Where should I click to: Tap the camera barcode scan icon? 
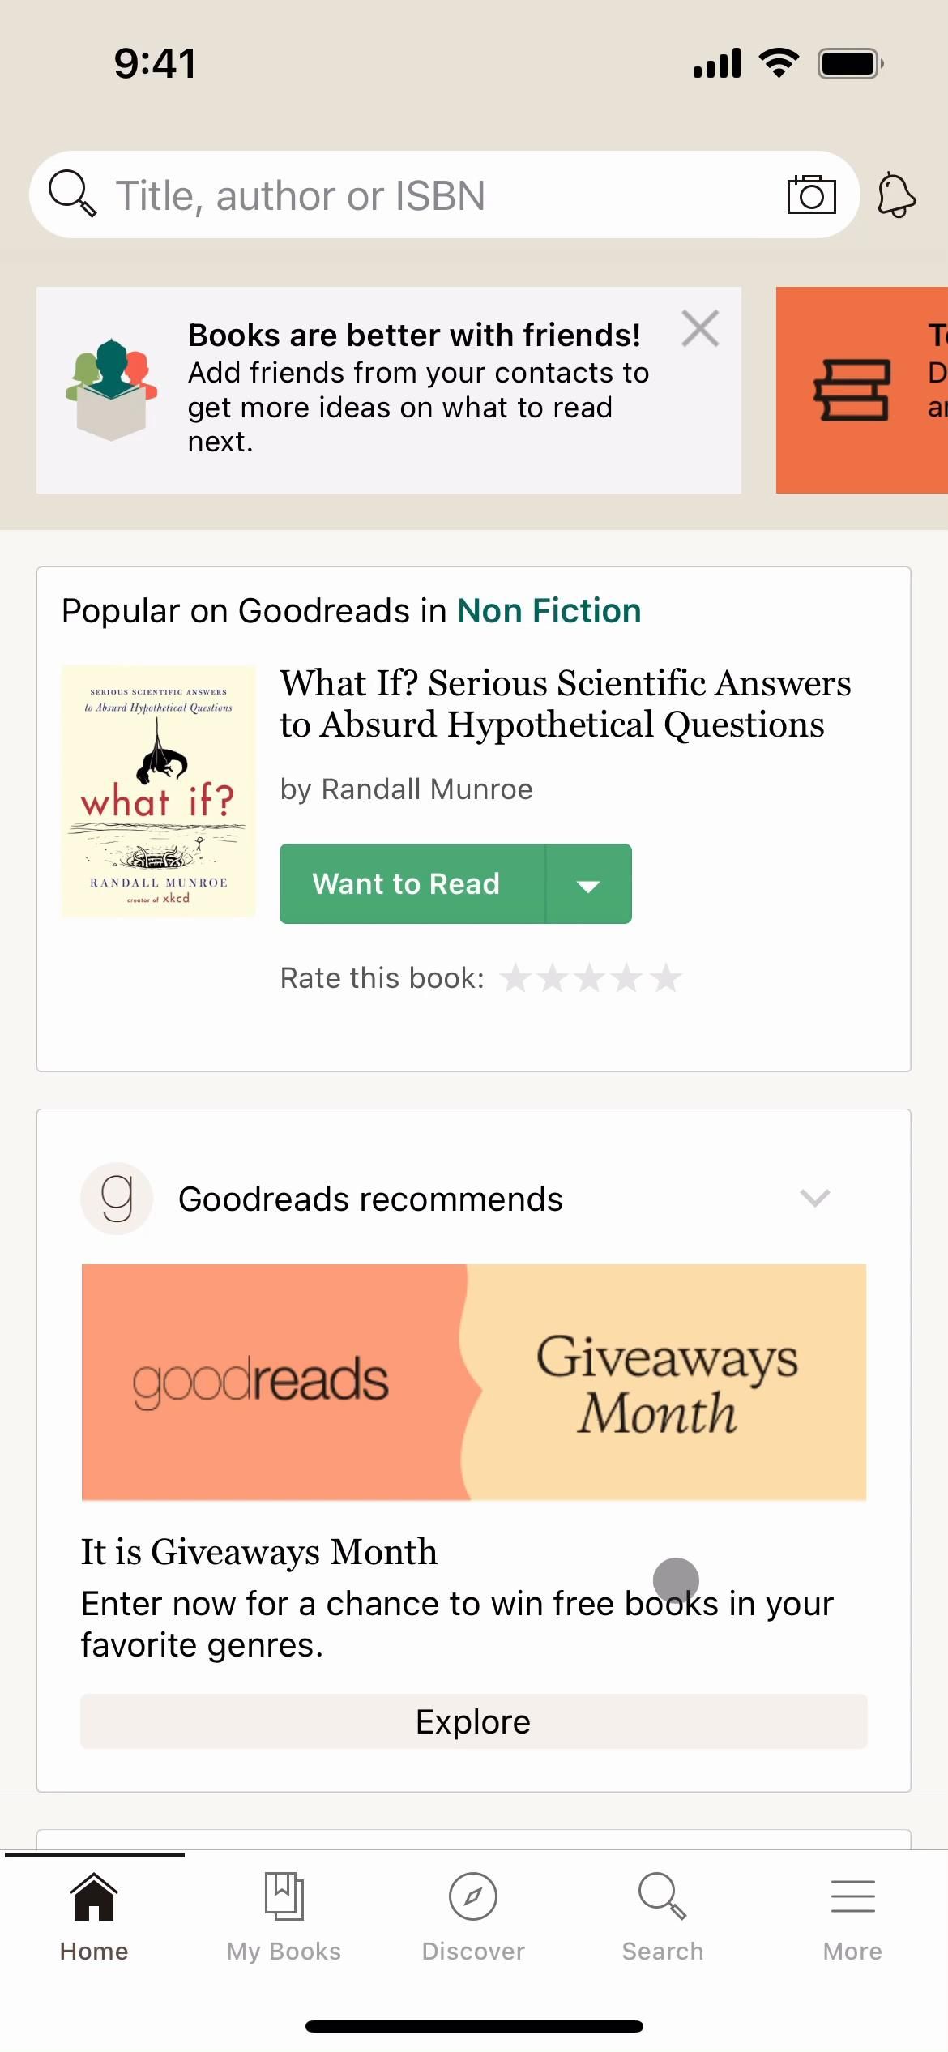(811, 195)
